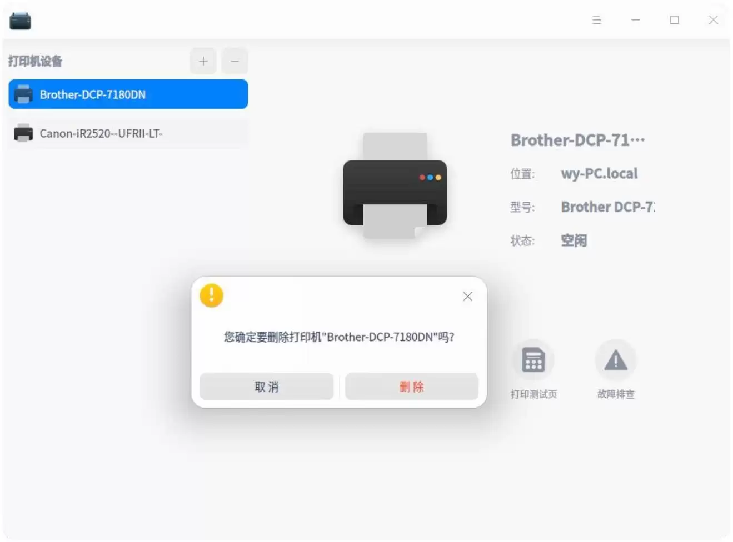Click the printer app logo top-left
This screenshot has height=542, width=733.
coord(20,19)
